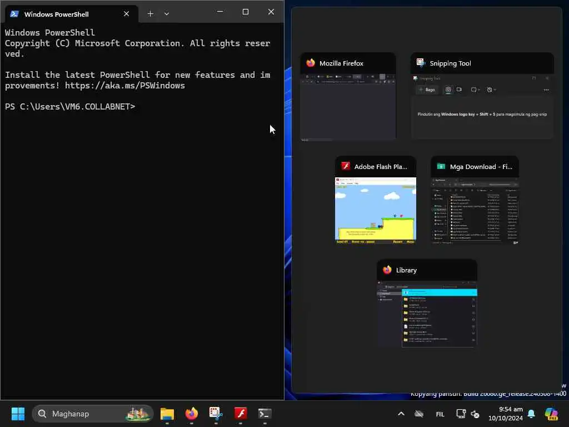Screen dimensions: 569x427
Task: Click the Maghanap search box on taskbar
Action: [x=93, y=414]
